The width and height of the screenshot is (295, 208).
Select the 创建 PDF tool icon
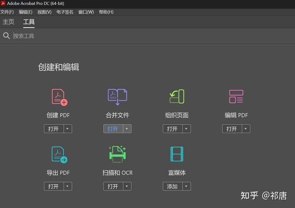click(58, 96)
